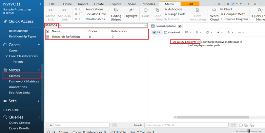Screen dimensions: 265x133
Task: Collapse the Cases section in navigation
Action: (x=39, y=45)
